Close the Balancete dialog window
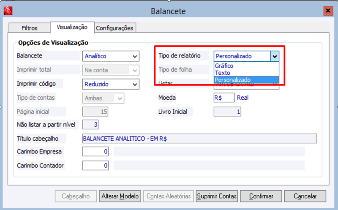The image size is (338, 210). pos(328,11)
